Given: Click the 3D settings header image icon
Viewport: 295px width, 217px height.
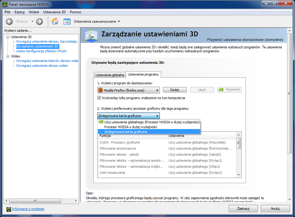Looking at the screenshot, I should click(x=91, y=35).
